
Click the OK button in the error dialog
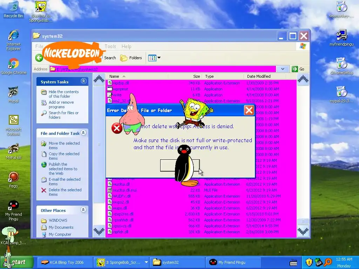coord(180,166)
